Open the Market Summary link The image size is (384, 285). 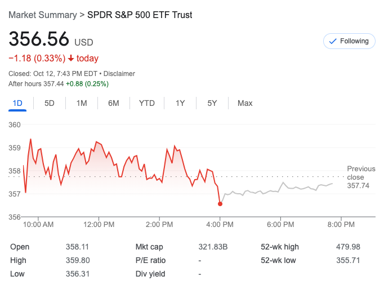coord(43,15)
